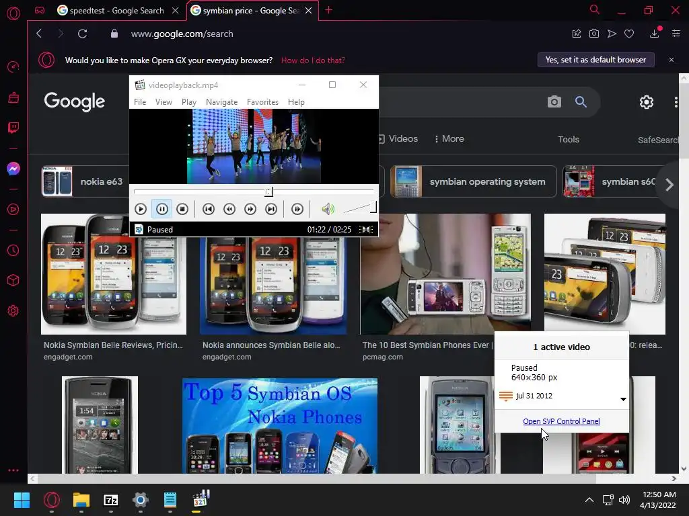Image resolution: width=689 pixels, height=516 pixels.
Task: Click the media player volume slider
Action: (x=360, y=208)
